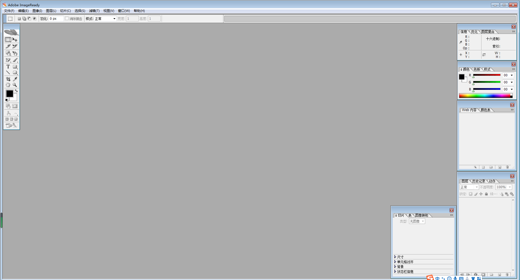Select the Hand pan tool
Screen dimensions: 520x280
(x=8, y=85)
